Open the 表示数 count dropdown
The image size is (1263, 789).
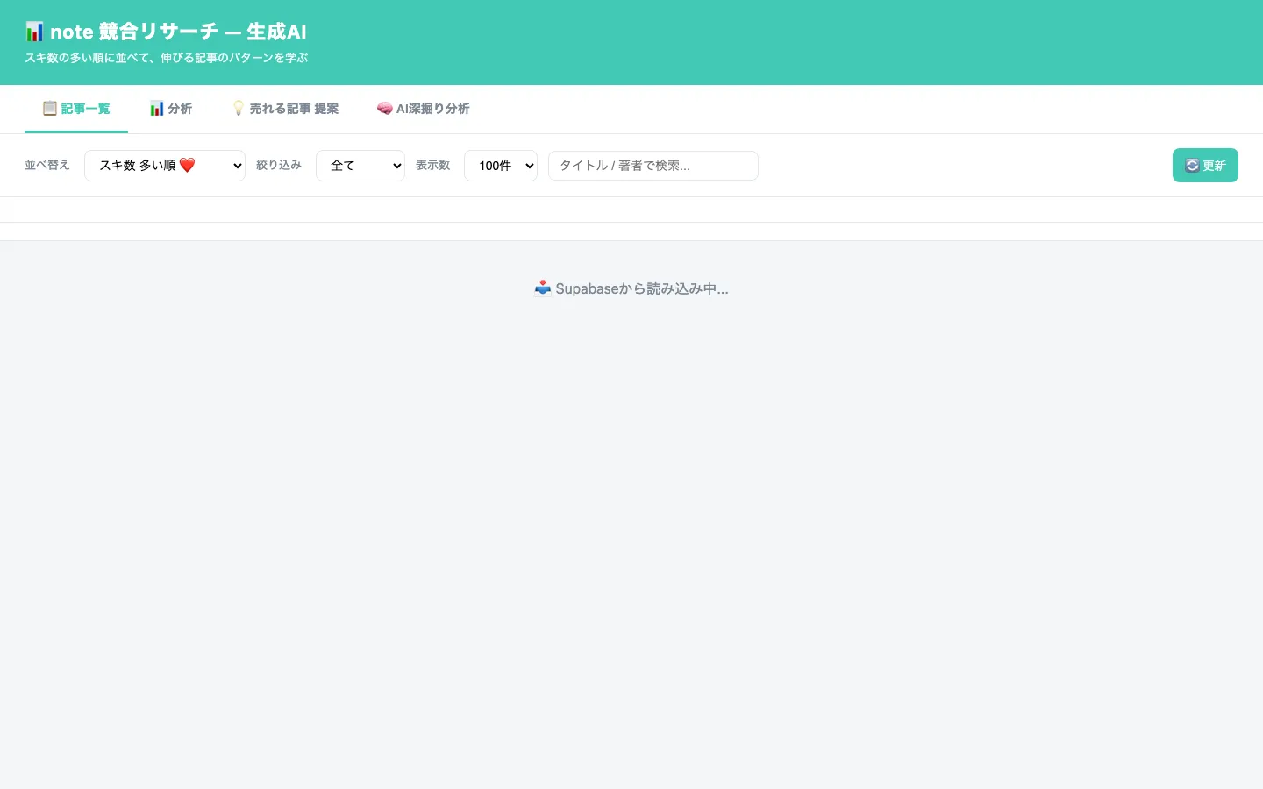click(x=501, y=166)
